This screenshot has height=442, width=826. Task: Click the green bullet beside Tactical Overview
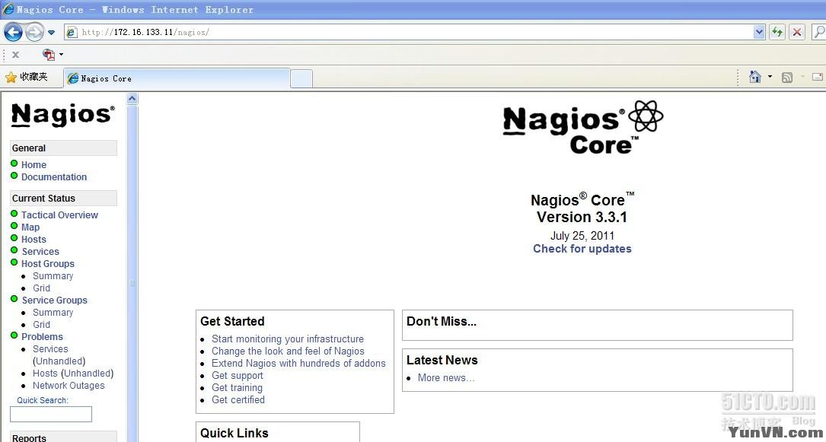[x=14, y=213]
